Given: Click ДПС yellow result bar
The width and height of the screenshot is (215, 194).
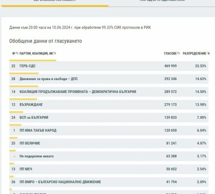Looking at the screenshot, I should click(24, 73).
